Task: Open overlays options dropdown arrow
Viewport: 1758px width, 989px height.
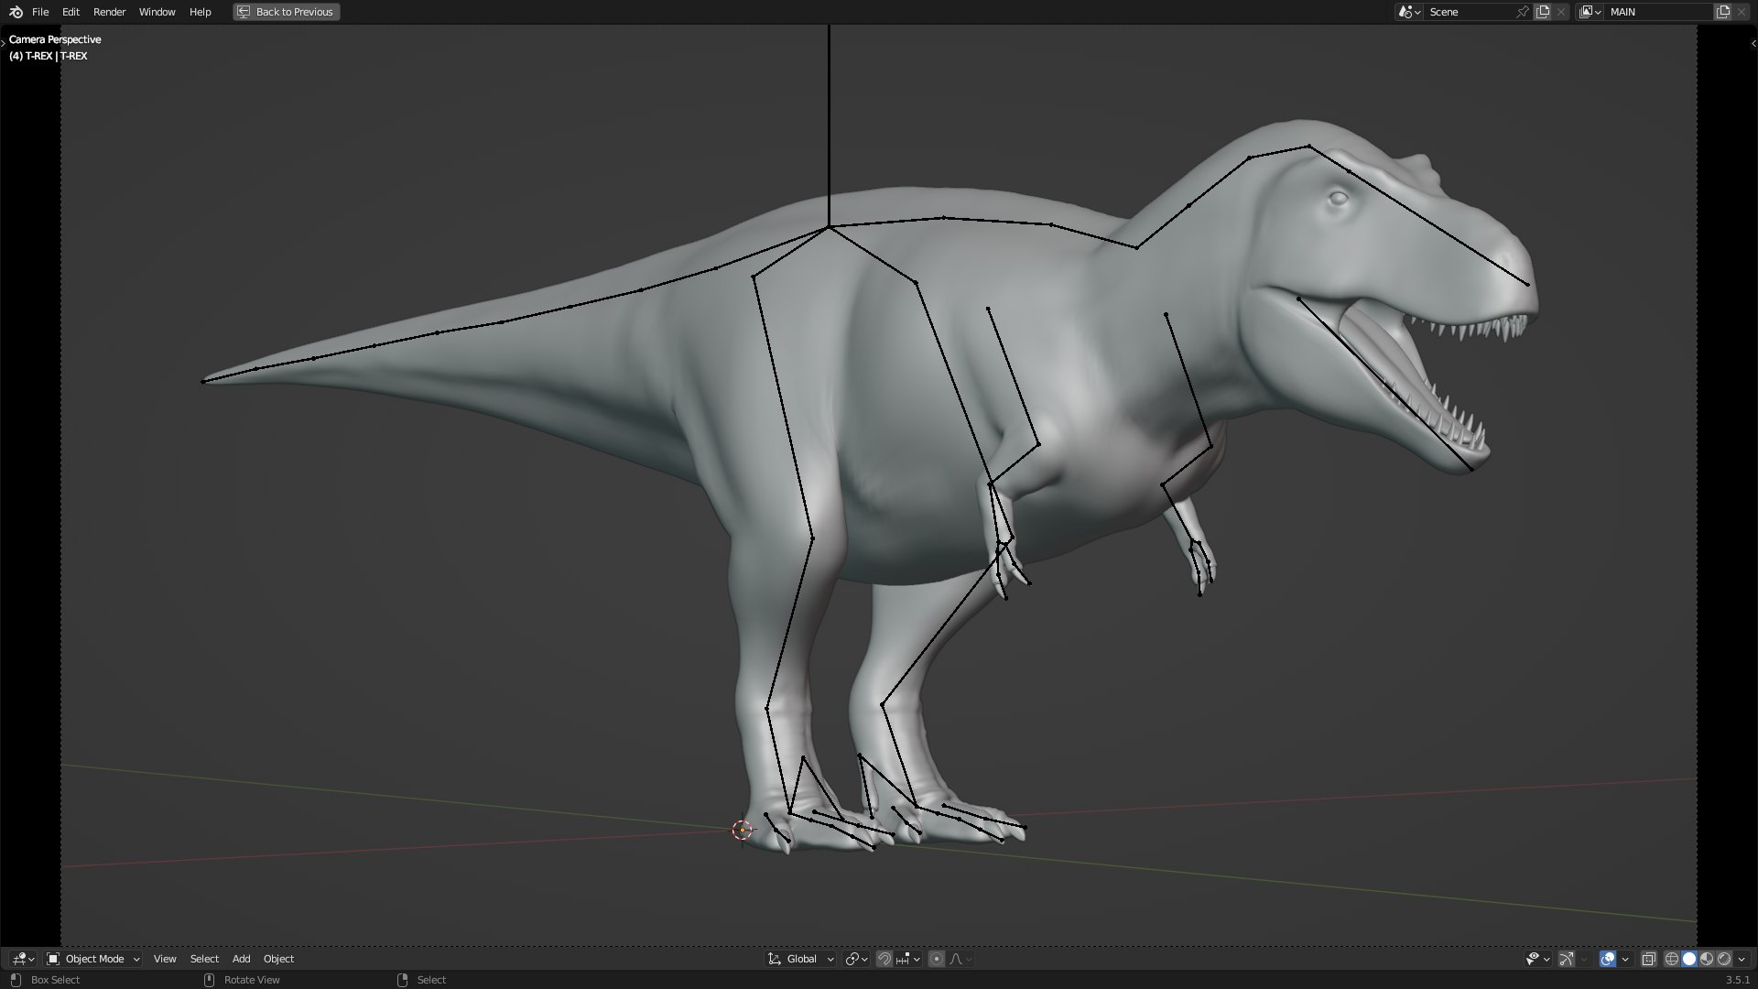Action: (1625, 959)
